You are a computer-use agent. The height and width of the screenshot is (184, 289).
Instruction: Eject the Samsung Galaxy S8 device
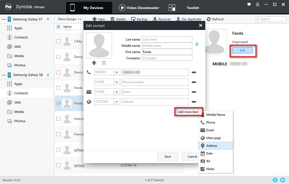click(x=48, y=75)
